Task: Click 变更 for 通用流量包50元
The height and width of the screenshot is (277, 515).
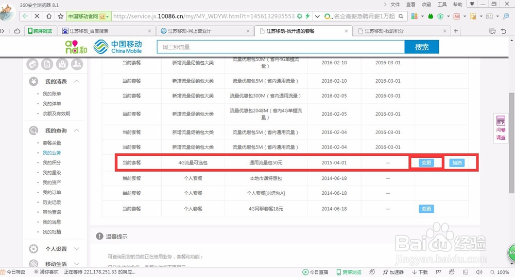Action: pos(426,163)
